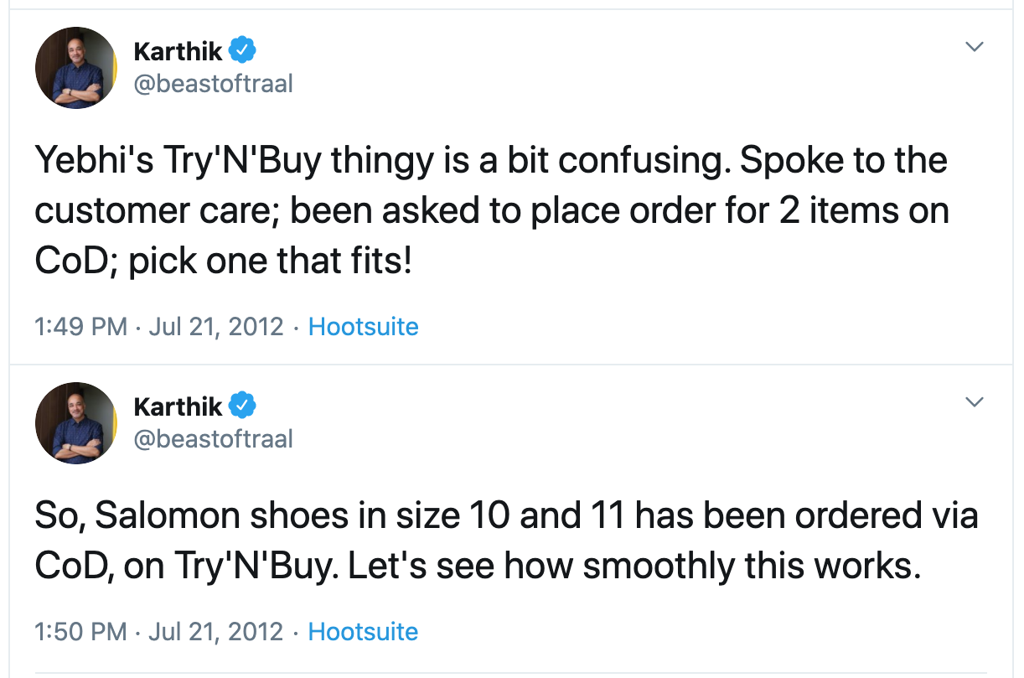Open the Hootsuite source link on the first tweet
The image size is (1024, 678).
(363, 326)
